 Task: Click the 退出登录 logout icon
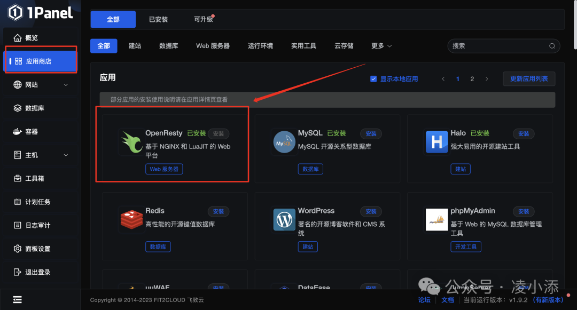click(x=17, y=272)
